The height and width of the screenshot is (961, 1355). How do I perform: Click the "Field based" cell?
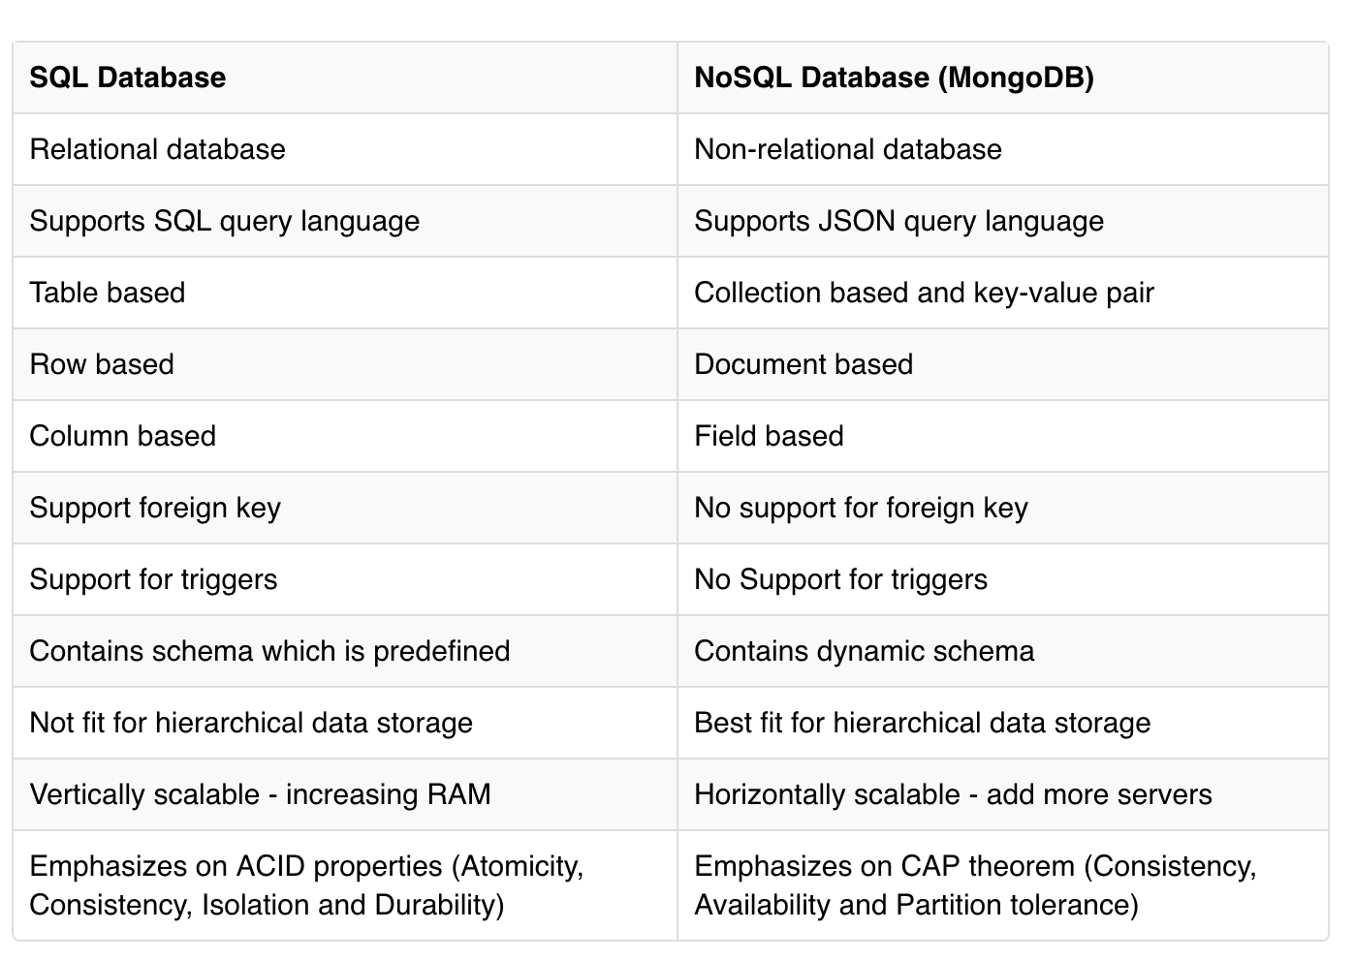(769, 436)
